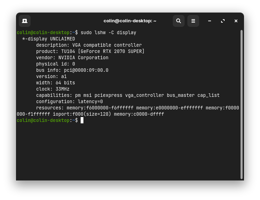Click configuration: latency=0 line
The image size is (260, 200).
pos(70,102)
